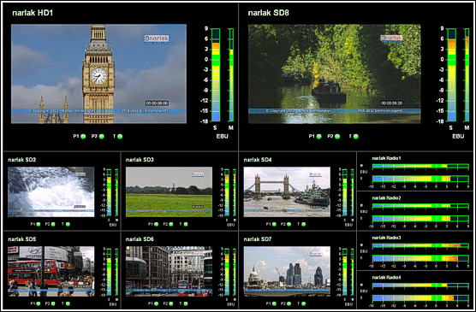Image resolution: width=476 pixels, height=312 pixels.
Task: Click the P2 indicator under narlak SD6
Action: 171,303
